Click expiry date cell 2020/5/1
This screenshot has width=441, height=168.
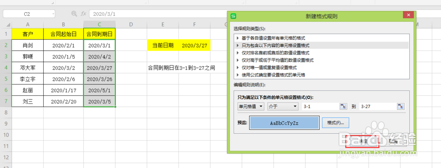coord(100,90)
